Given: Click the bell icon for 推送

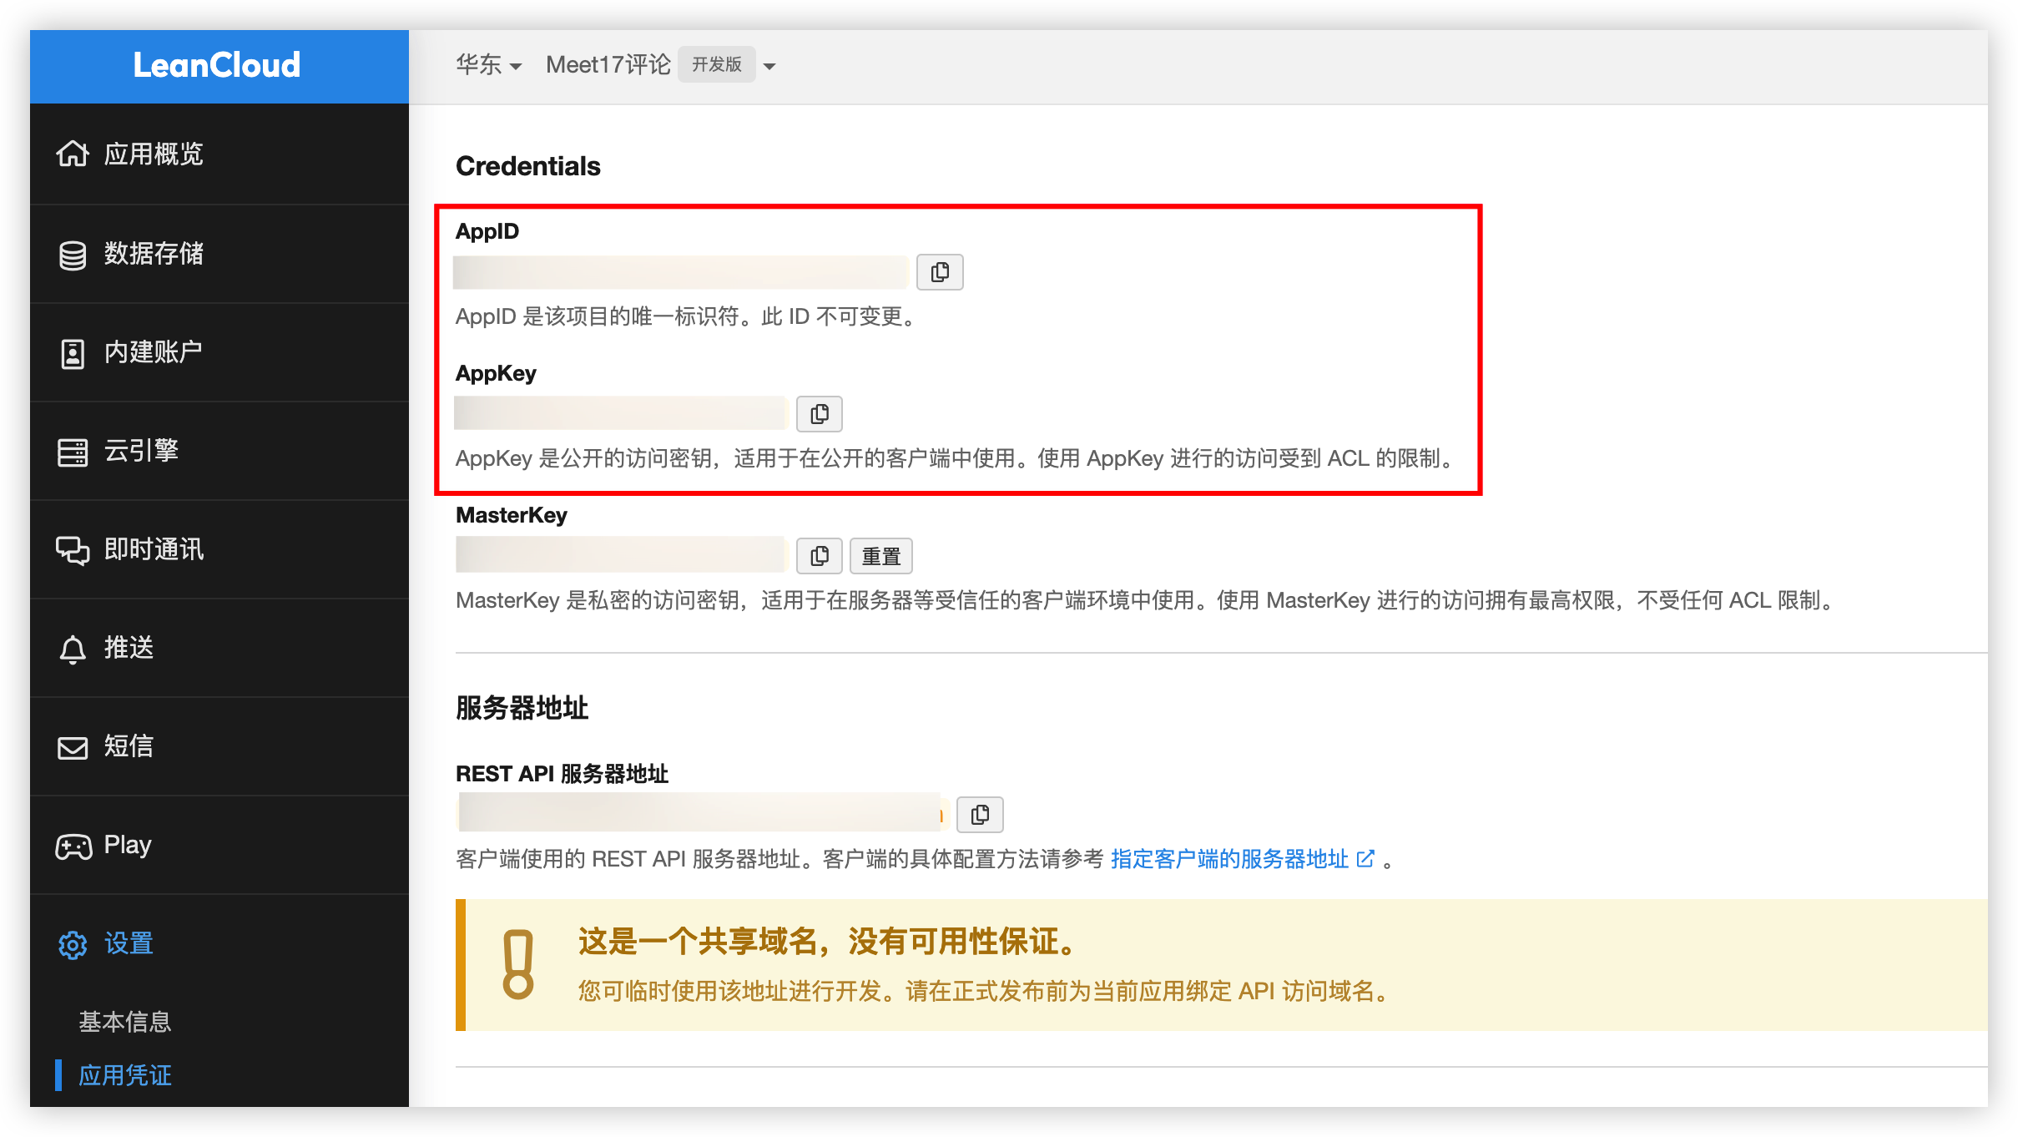Looking at the screenshot, I should pos(73,649).
